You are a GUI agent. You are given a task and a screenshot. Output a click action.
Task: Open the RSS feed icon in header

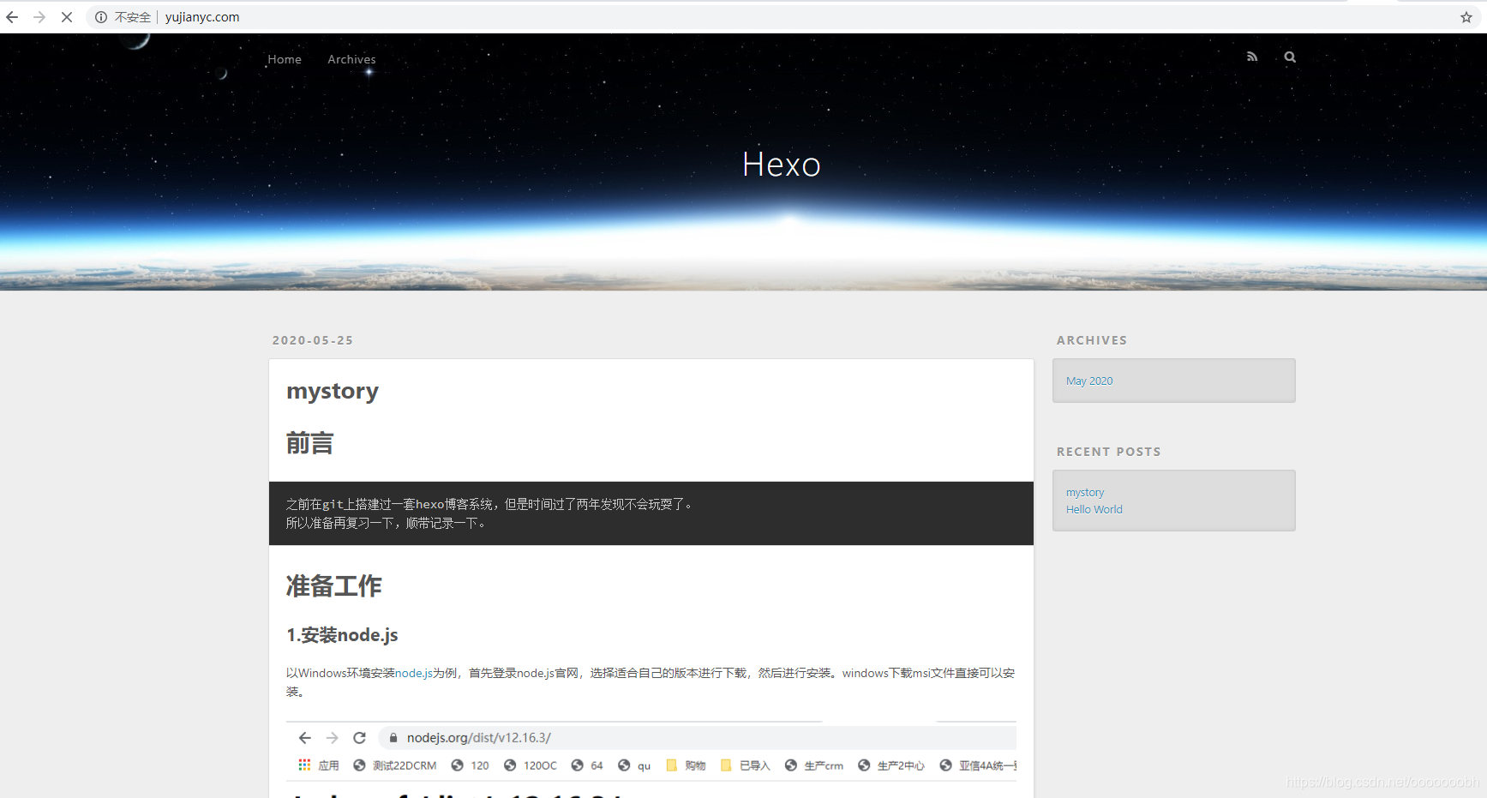coord(1252,57)
